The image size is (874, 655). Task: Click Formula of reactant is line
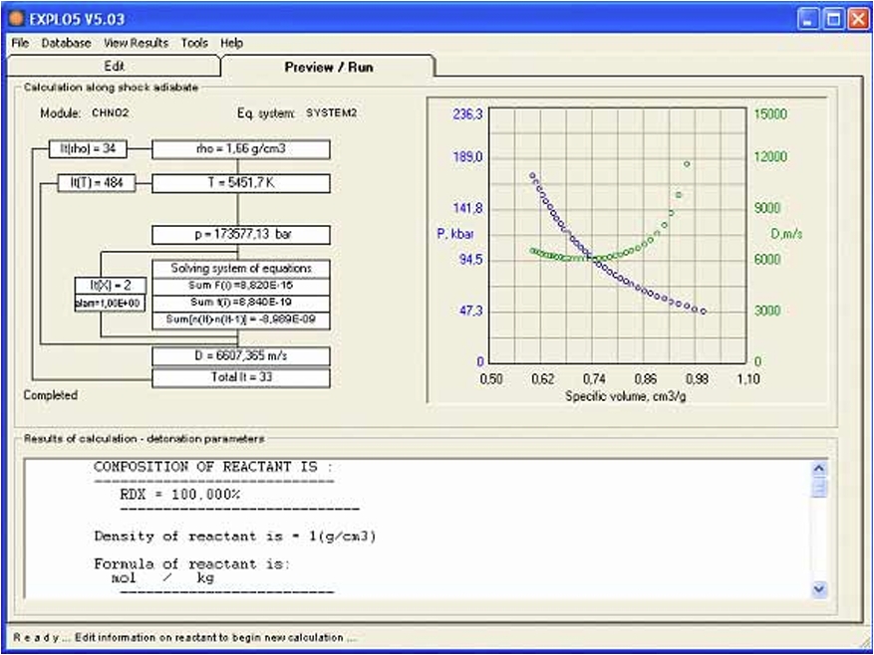tap(191, 563)
